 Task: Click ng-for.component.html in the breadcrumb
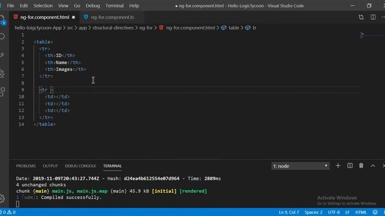[x=191, y=28]
